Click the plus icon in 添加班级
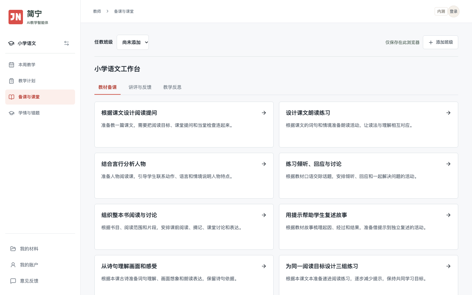472x295 pixels. pos(431,42)
